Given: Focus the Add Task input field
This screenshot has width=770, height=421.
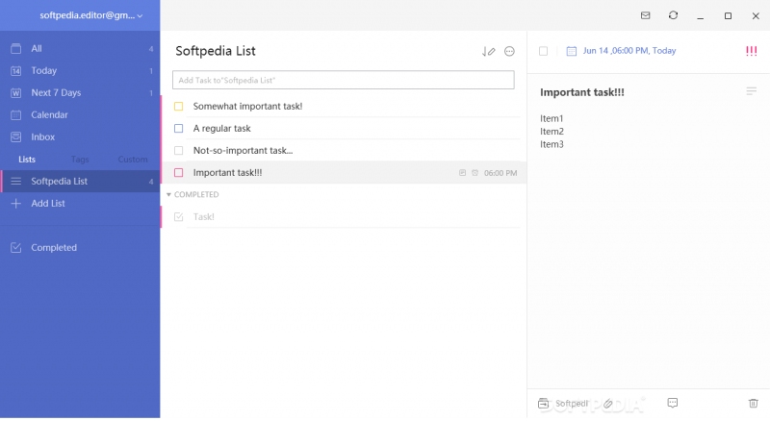Looking at the screenshot, I should 344,80.
